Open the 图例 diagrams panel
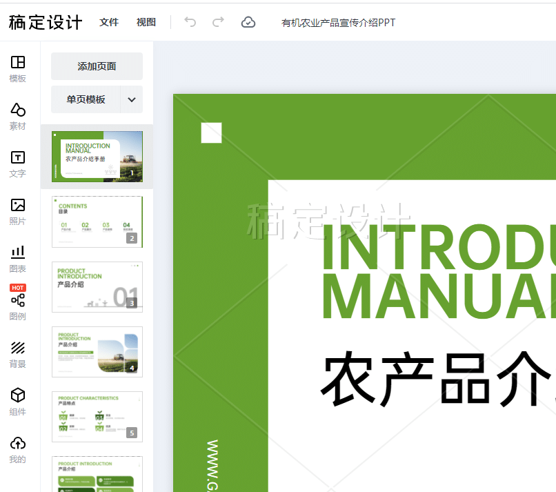This screenshot has height=492, width=556. 17,306
